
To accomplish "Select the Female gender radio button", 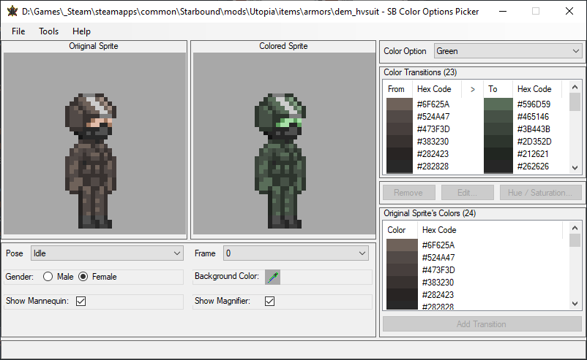I will tap(83, 277).
